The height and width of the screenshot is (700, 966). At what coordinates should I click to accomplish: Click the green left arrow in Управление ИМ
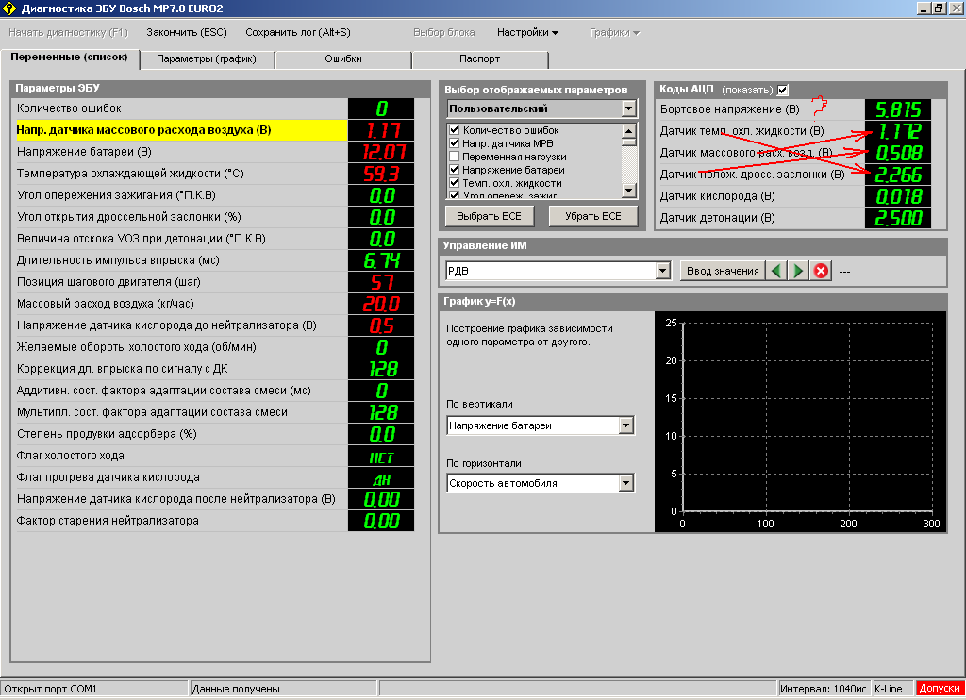point(776,271)
